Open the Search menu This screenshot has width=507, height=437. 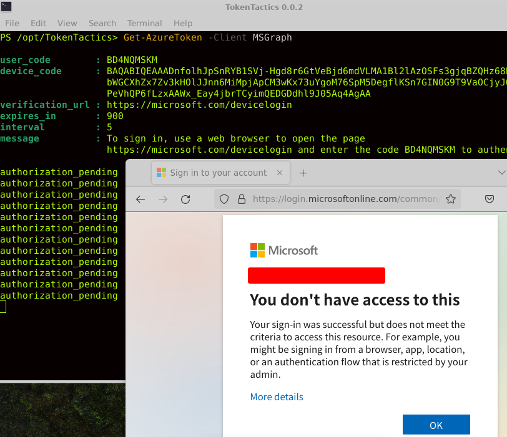pos(102,23)
